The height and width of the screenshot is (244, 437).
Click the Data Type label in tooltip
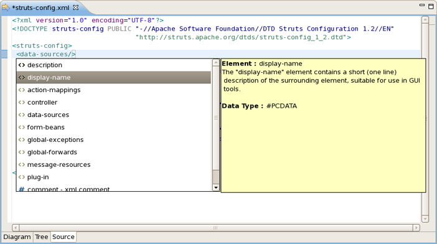(x=243, y=106)
